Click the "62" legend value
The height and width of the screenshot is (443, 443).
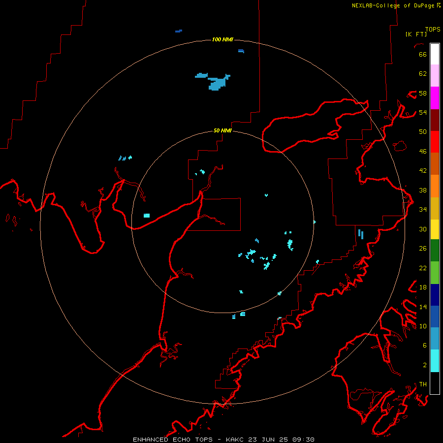tap(423, 74)
